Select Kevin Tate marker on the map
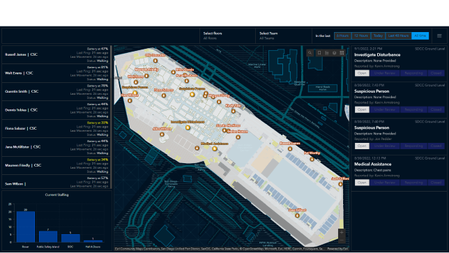Image resolution: width=449 pixels, height=253 pixels. (x=234, y=111)
